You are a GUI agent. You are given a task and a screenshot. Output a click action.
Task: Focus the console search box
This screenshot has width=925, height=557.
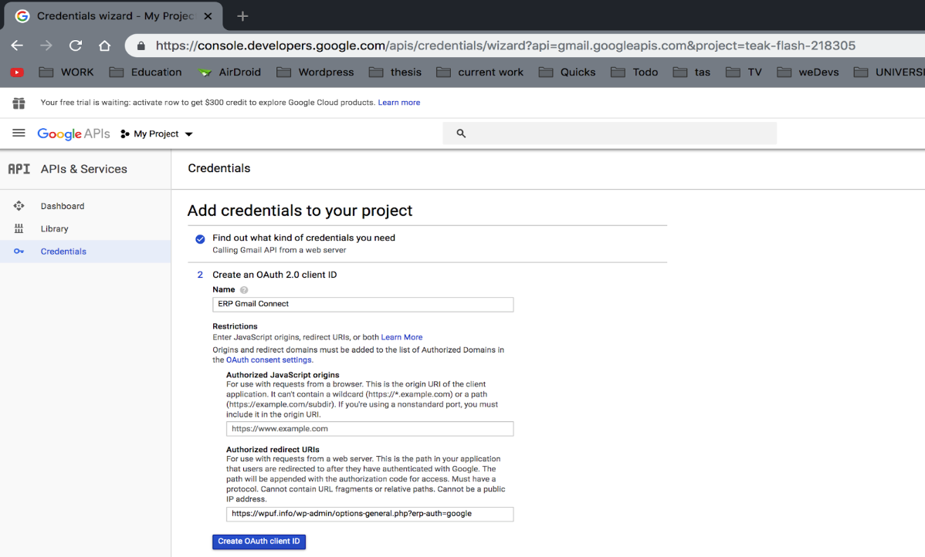click(609, 133)
